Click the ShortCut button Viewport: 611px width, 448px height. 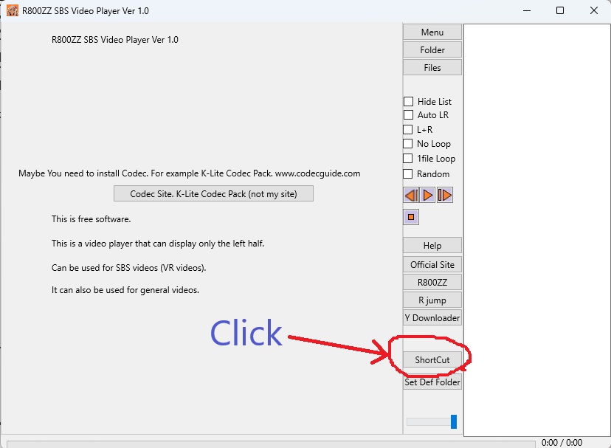tap(432, 359)
